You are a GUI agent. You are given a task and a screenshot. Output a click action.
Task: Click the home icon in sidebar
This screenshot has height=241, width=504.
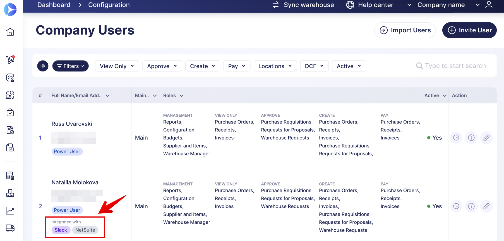click(x=10, y=32)
